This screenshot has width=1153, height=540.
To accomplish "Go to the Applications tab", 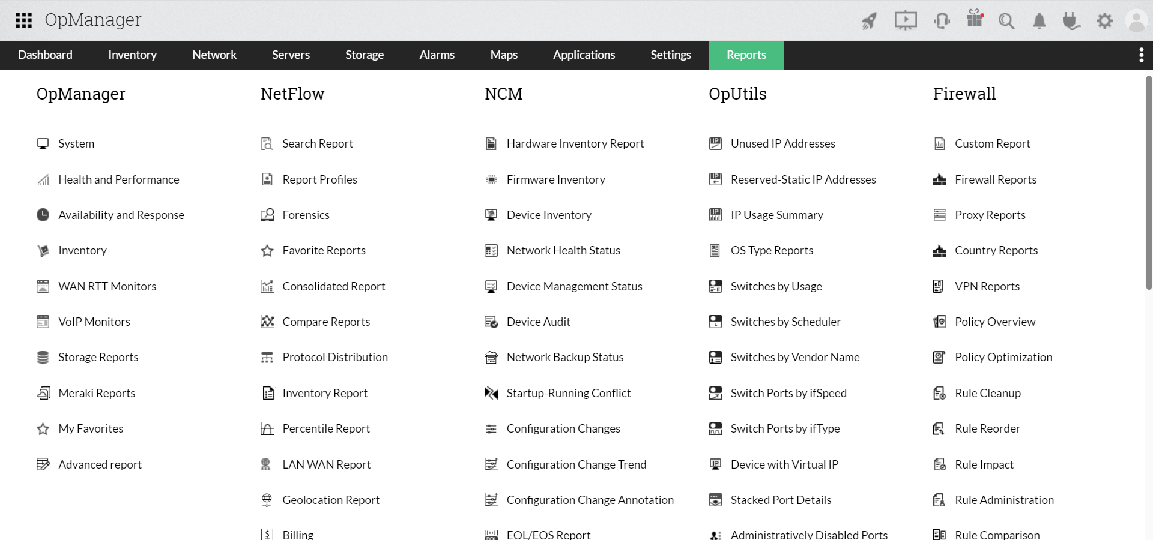I will [x=584, y=55].
